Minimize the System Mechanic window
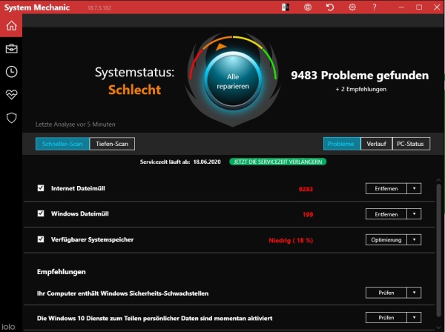 click(x=401, y=7)
